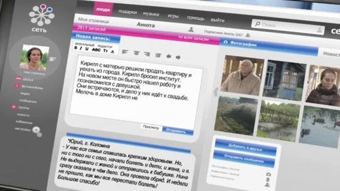The width and height of the screenshot is (340, 191).
Task: Open новости in the sidebar
Action: [23, 115]
